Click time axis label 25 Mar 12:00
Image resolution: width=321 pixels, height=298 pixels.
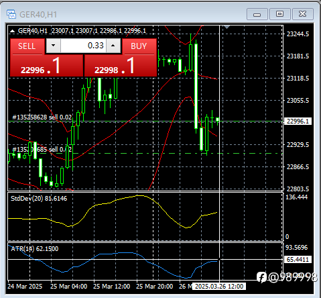click(x=111, y=287)
